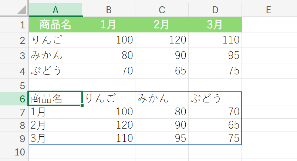Click the Select All corner triangle
Image resolution: width=297 pixels, height=161 pixels.
[21, 10]
